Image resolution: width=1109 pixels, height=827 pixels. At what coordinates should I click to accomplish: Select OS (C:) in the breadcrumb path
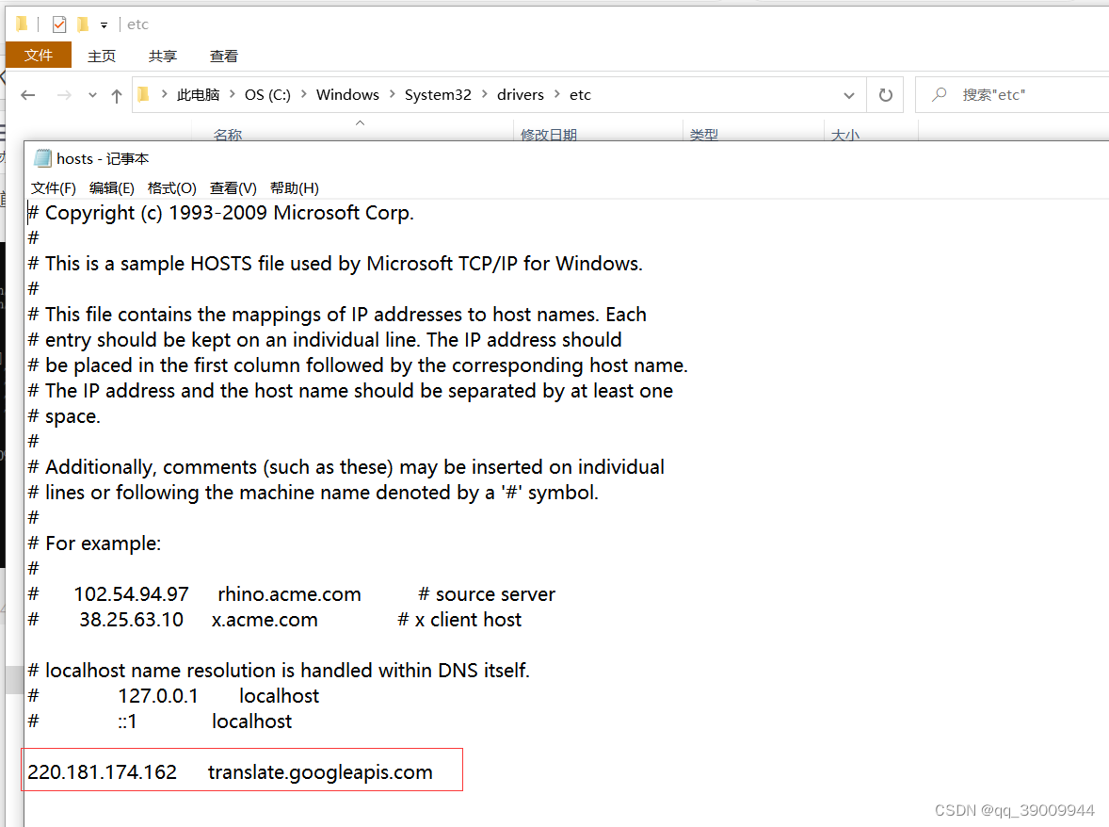[x=267, y=95]
